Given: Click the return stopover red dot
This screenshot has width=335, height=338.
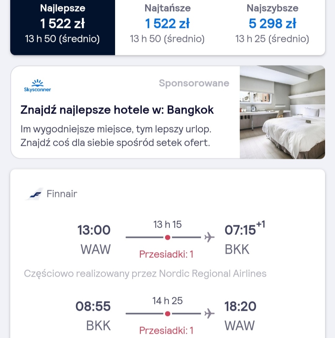Looking at the screenshot, I should (x=167, y=314).
